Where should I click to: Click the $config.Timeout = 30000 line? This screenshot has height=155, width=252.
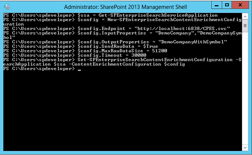click(x=113, y=55)
